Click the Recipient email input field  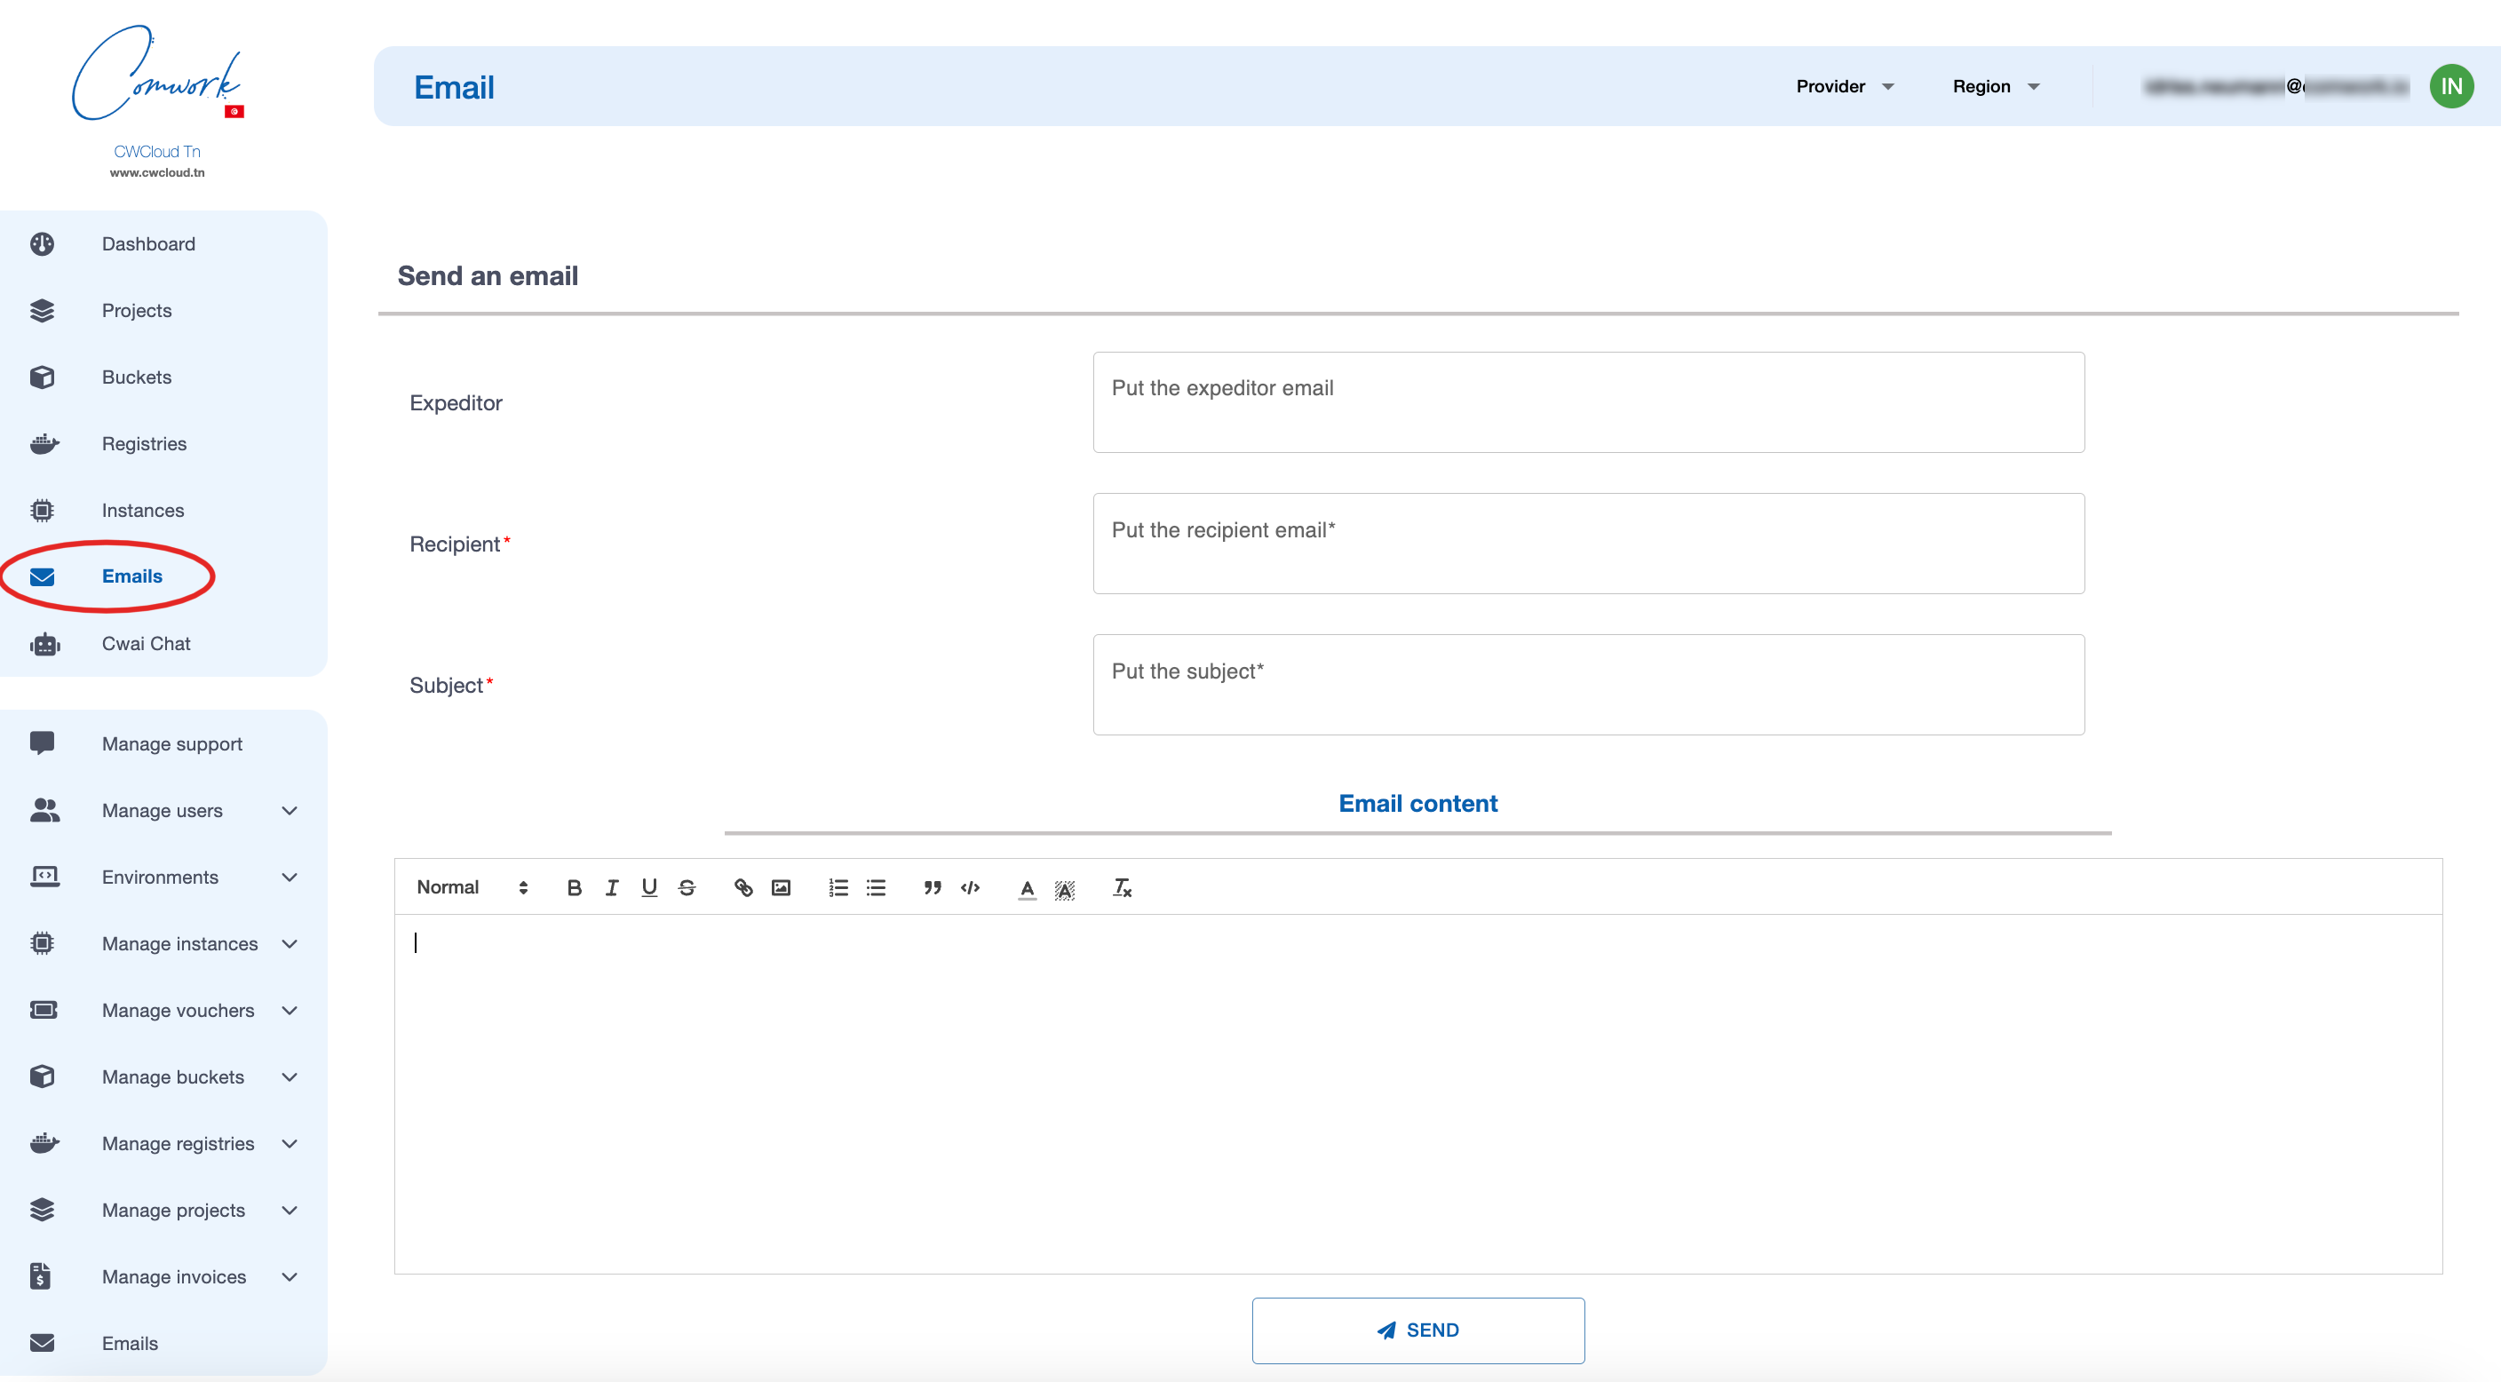1589,543
